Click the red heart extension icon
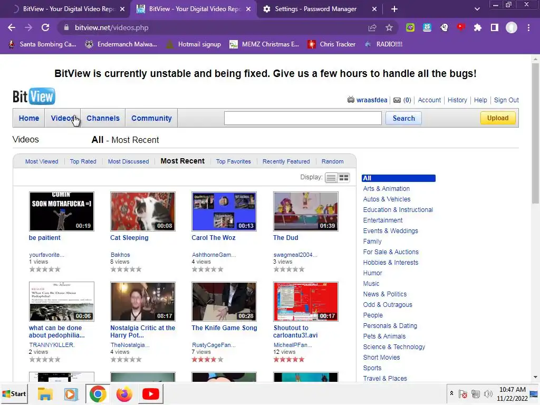 (x=461, y=27)
